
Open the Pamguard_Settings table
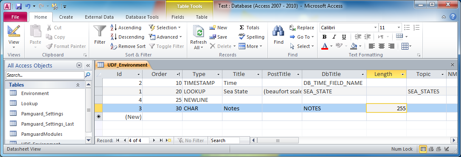(x=42, y=114)
